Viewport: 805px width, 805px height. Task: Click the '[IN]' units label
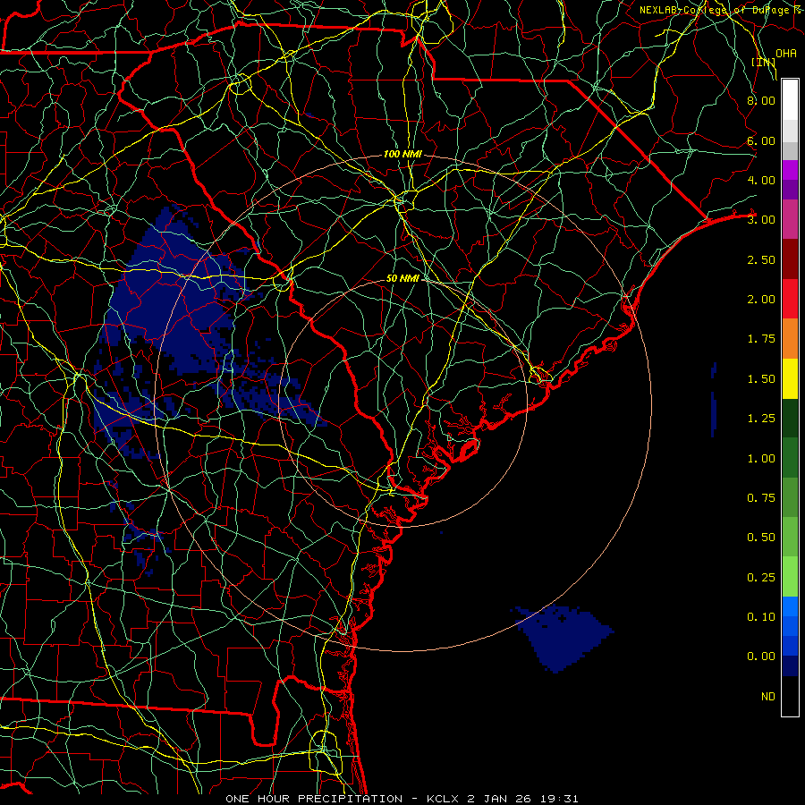764,63
